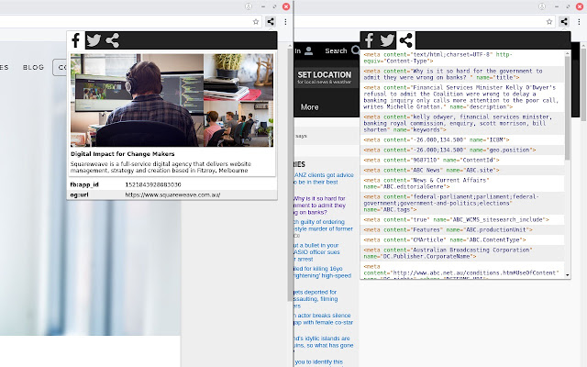Open Facebook tab in right popup
The height and width of the screenshot is (367, 587).
point(369,40)
